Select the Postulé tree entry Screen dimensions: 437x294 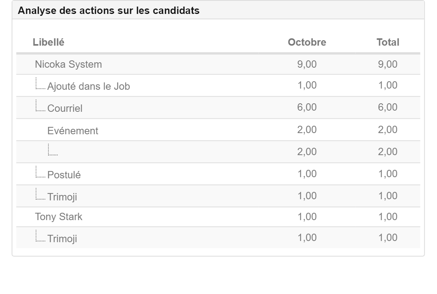[x=64, y=175]
